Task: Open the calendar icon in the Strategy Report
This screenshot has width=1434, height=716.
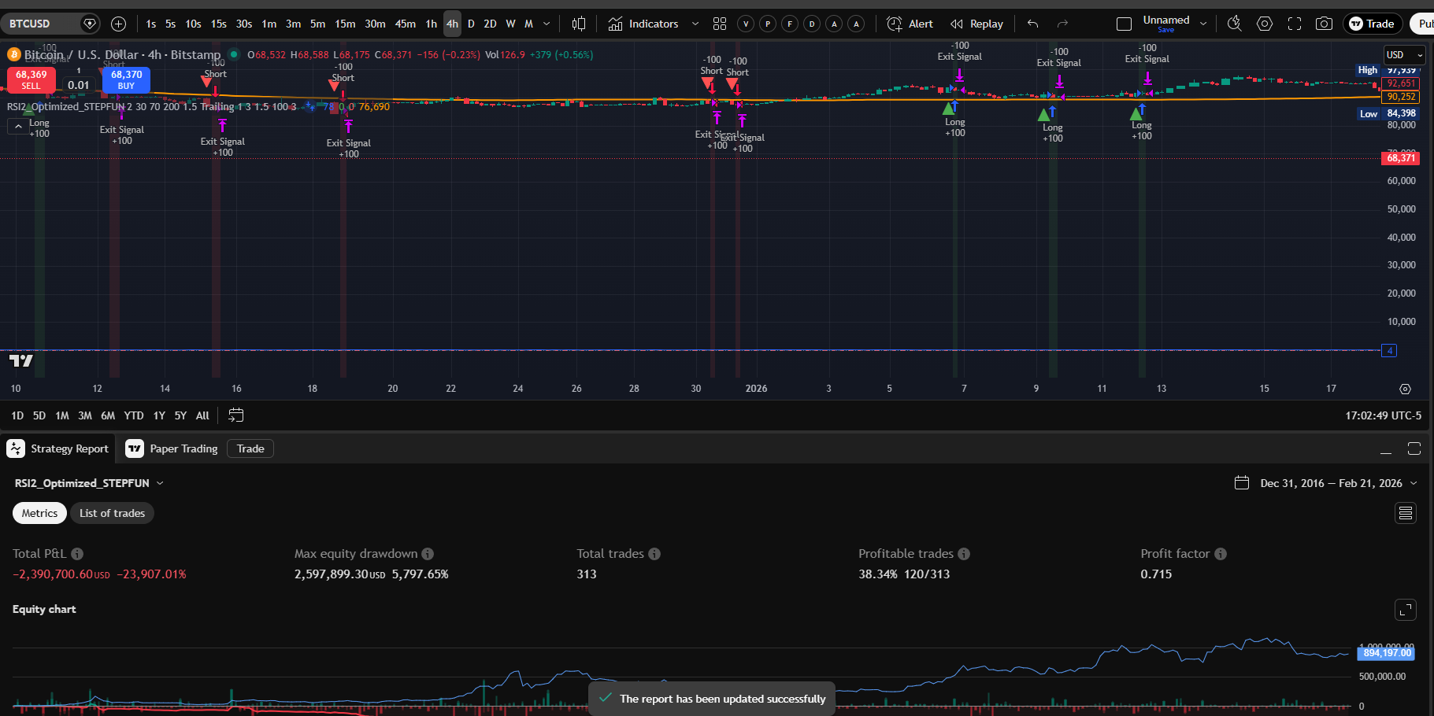Action: click(1243, 482)
